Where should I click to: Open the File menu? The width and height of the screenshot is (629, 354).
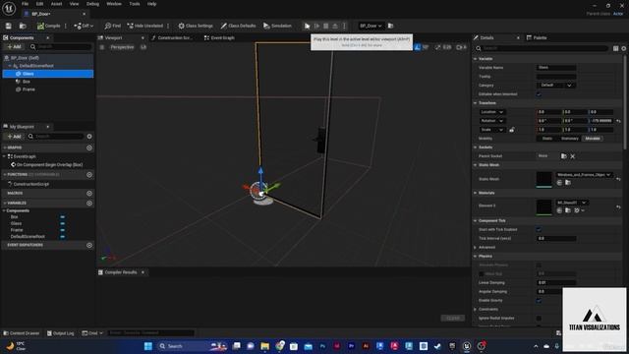coord(25,4)
